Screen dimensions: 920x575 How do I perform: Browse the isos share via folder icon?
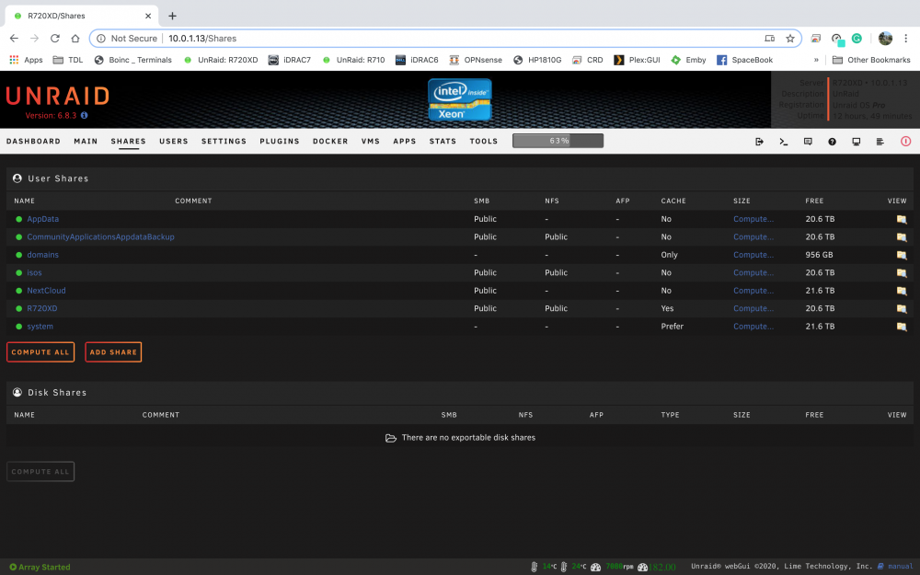pos(902,273)
